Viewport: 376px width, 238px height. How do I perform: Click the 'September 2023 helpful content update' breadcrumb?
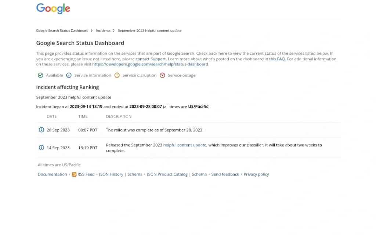150,30
